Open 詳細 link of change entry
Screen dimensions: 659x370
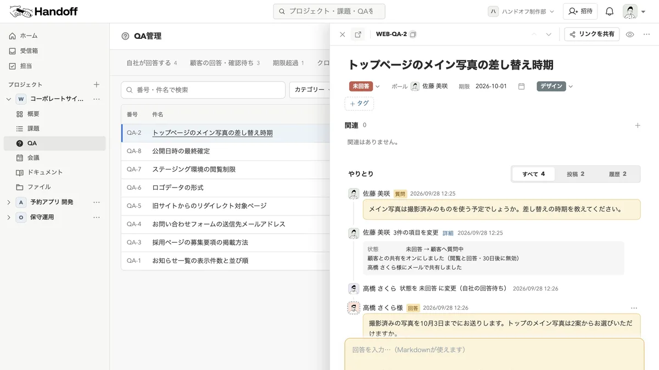[x=448, y=233]
